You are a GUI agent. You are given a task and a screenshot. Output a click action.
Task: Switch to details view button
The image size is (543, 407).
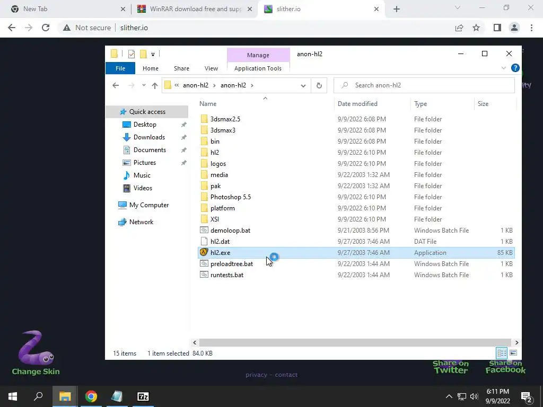[502, 352]
